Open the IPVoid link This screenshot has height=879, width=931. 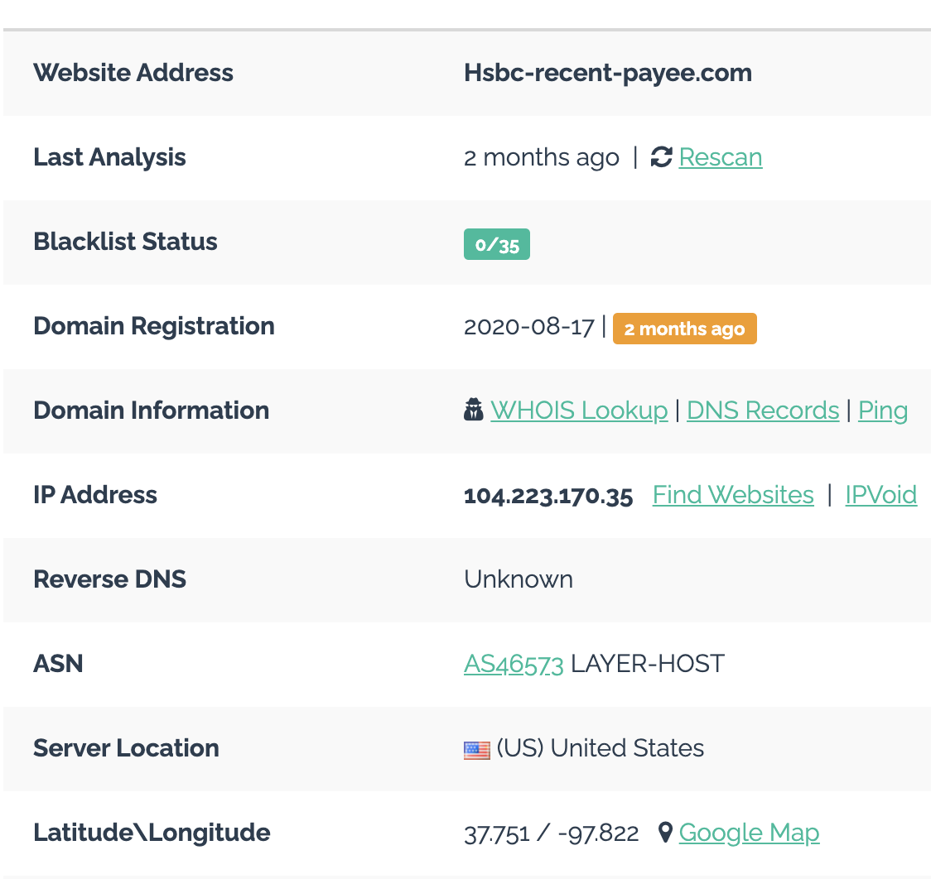click(880, 495)
